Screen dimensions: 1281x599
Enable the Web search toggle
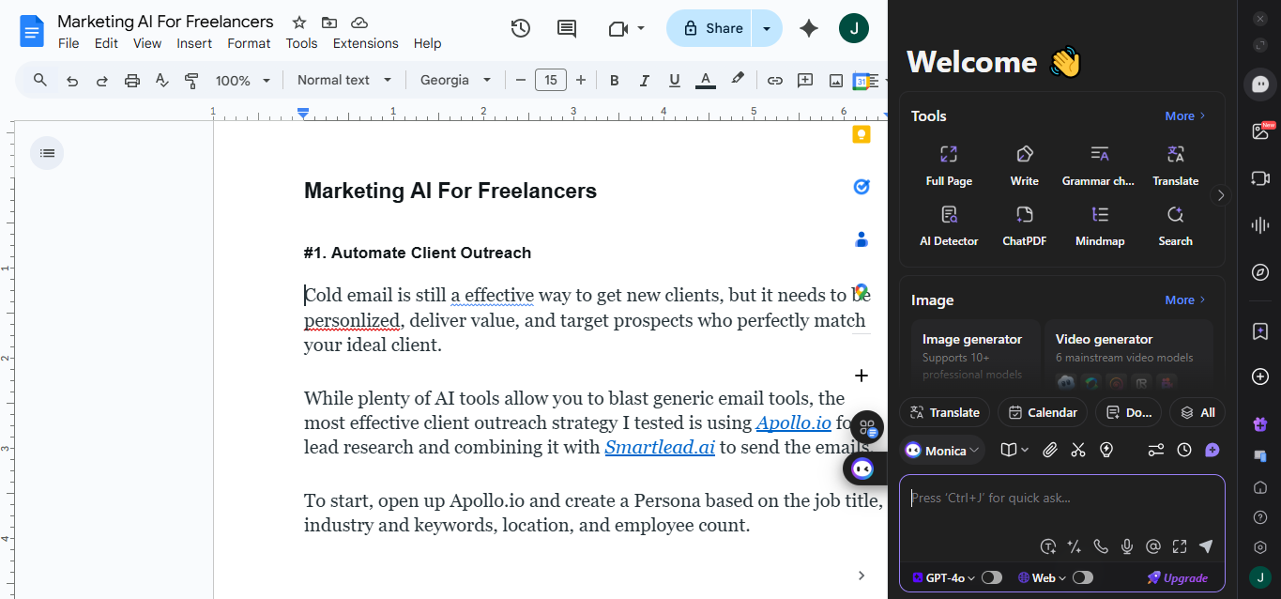[1082, 578]
